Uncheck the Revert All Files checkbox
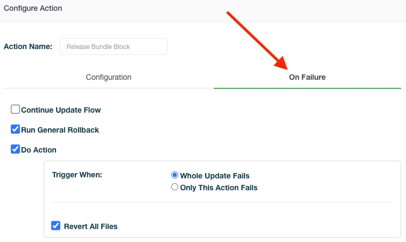 [55, 226]
